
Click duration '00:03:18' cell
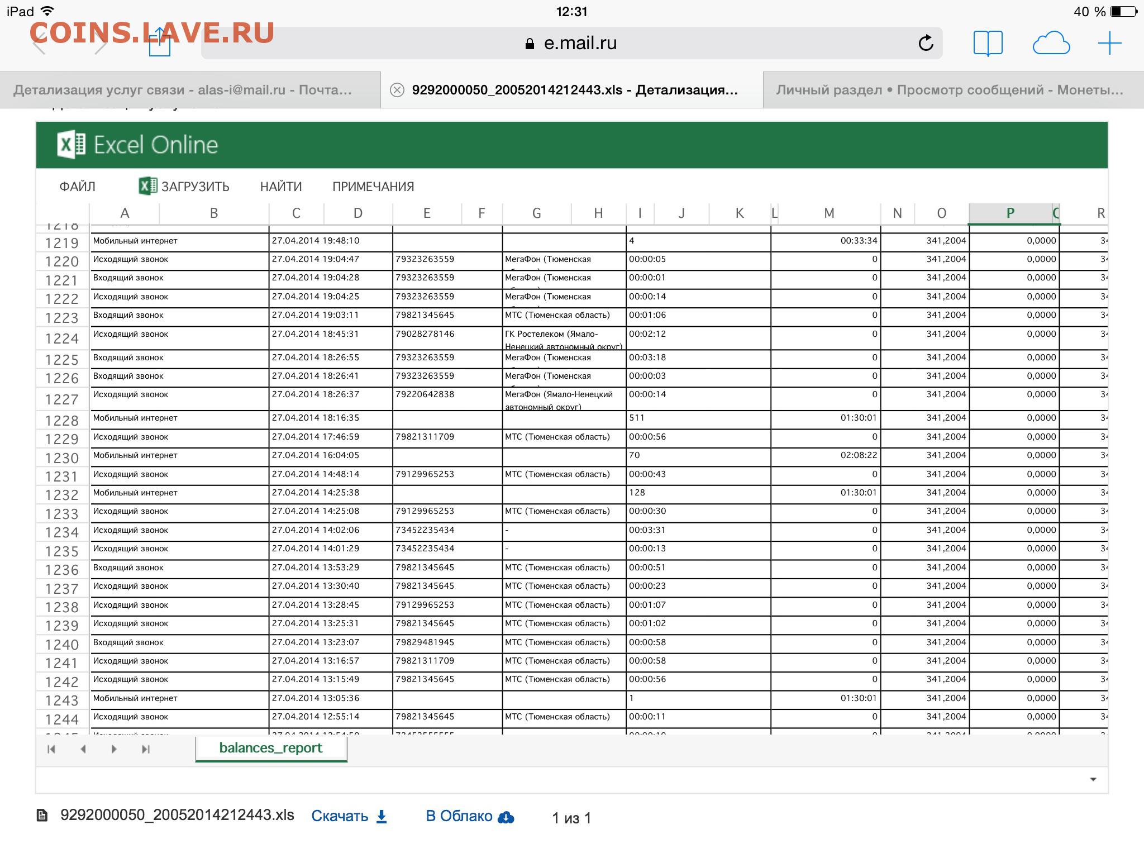click(x=698, y=359)
